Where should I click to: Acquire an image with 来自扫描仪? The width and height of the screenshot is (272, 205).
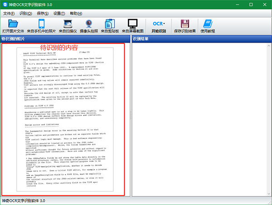[68, 26]
